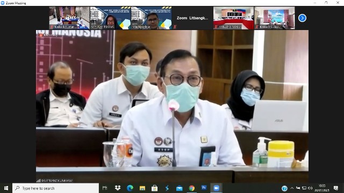Restore down the Zoom Meeting window
Viewport: 344px width, 193px height.
pyautogui.click(x=326, y=3)
